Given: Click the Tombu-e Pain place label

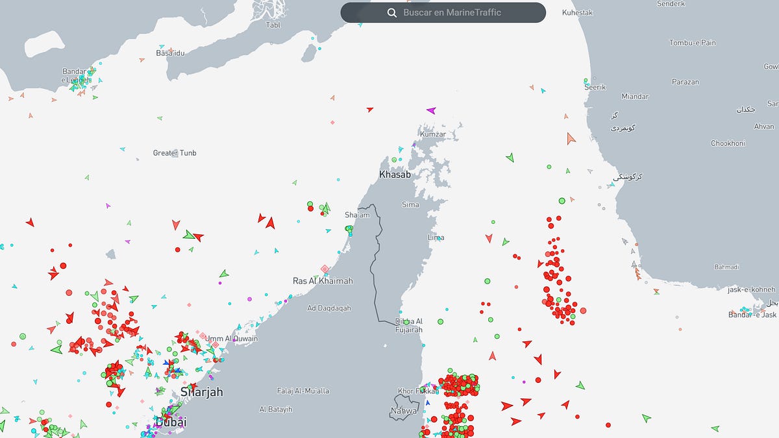Looking at the screenshot, I should pyautogui.click(x=692, y=43).
